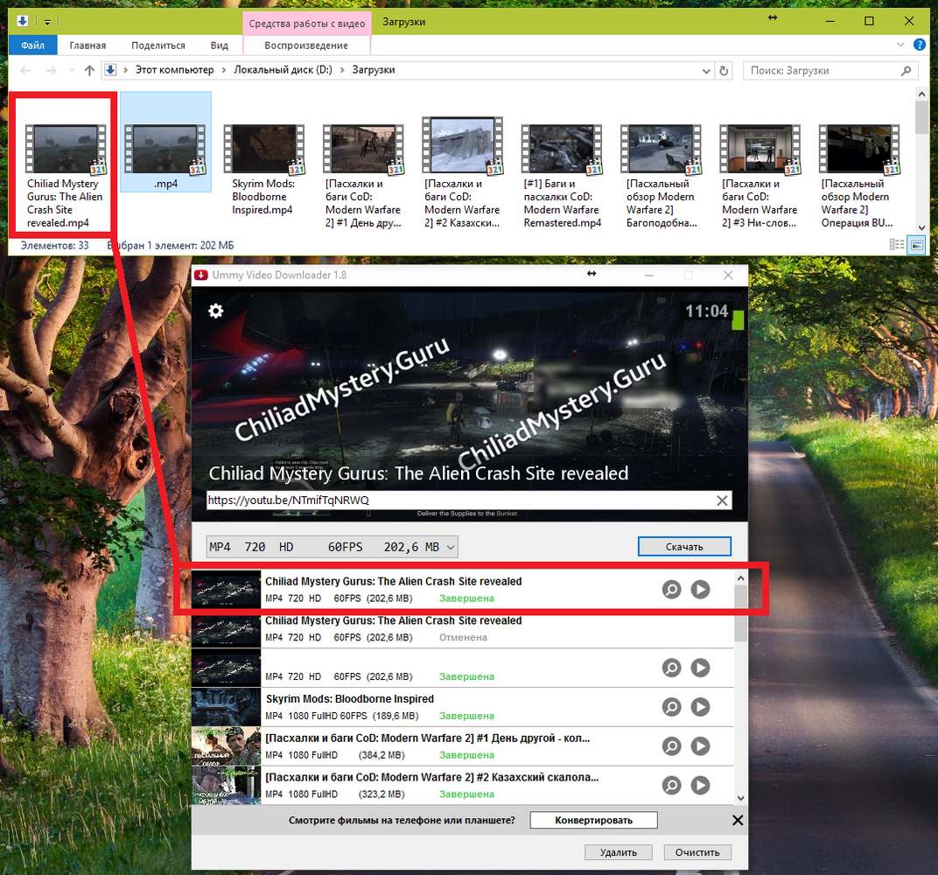Click scroll up arrow of Ummy list
Viewport: 938px width, 875px height.
click(x=740, y=578)
